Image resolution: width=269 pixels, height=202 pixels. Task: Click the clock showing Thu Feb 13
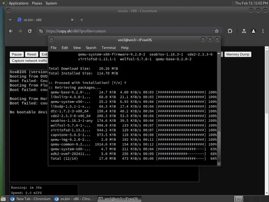pyautogui.click(x=251, y=3)
